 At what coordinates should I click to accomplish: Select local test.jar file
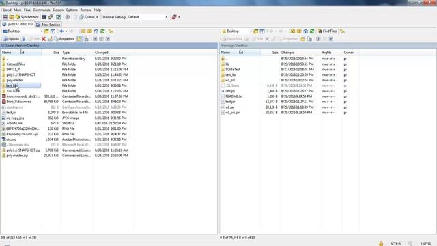coord(11,112)
